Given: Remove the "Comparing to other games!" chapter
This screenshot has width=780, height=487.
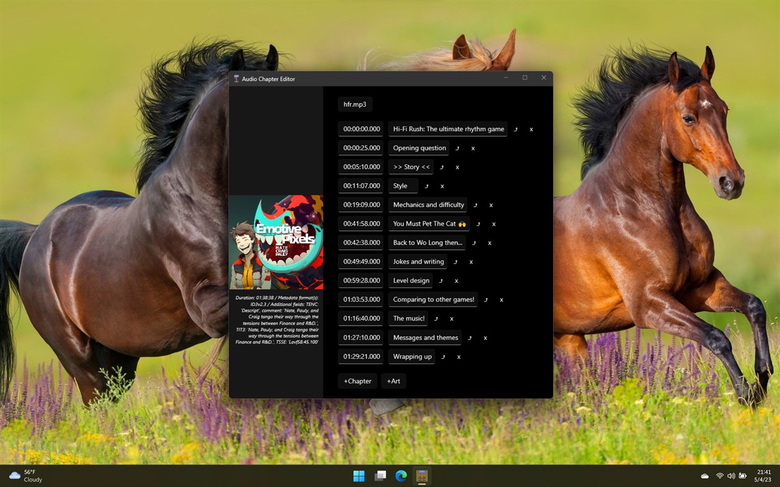Looking at the screenshot, I should click(501, 300).
